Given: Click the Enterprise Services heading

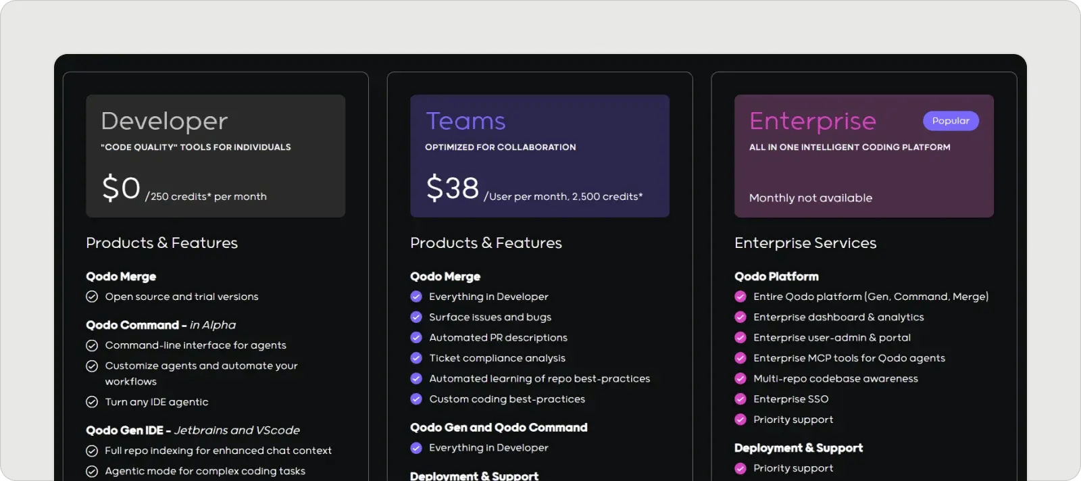Looking at the screenshot, I should coord(805,243).
